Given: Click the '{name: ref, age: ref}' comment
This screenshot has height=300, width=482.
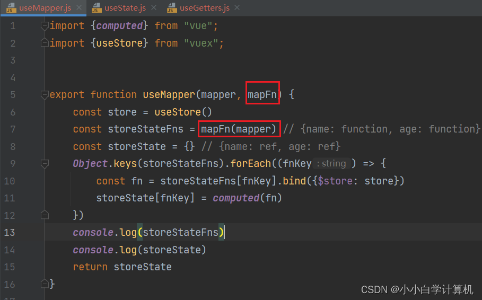Looking at the screenshot, I should click(x=280, y=146).
